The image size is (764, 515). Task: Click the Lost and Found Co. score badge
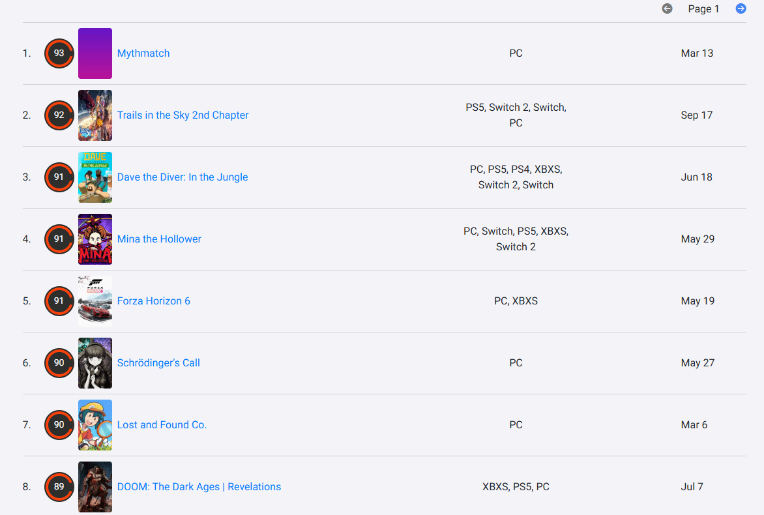tap(59, 425)
